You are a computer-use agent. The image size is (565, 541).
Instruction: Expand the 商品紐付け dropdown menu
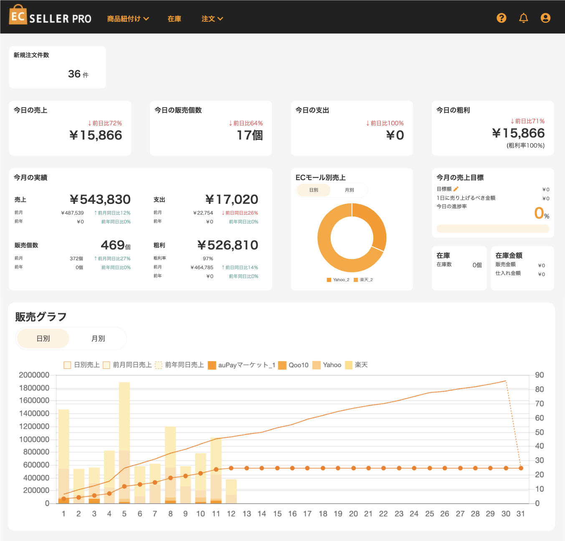pos(128,19)
